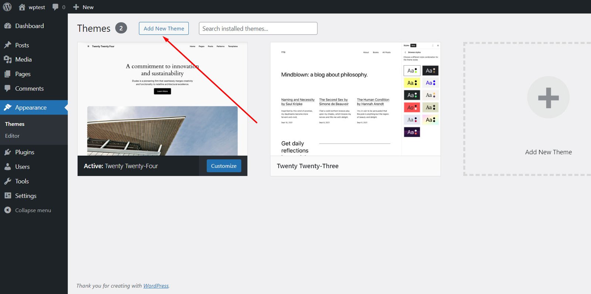Click the Themes page heading

pos(94,28)
